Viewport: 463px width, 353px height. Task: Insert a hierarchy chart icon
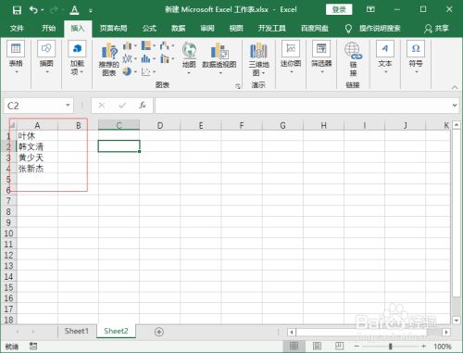(146, 45)
